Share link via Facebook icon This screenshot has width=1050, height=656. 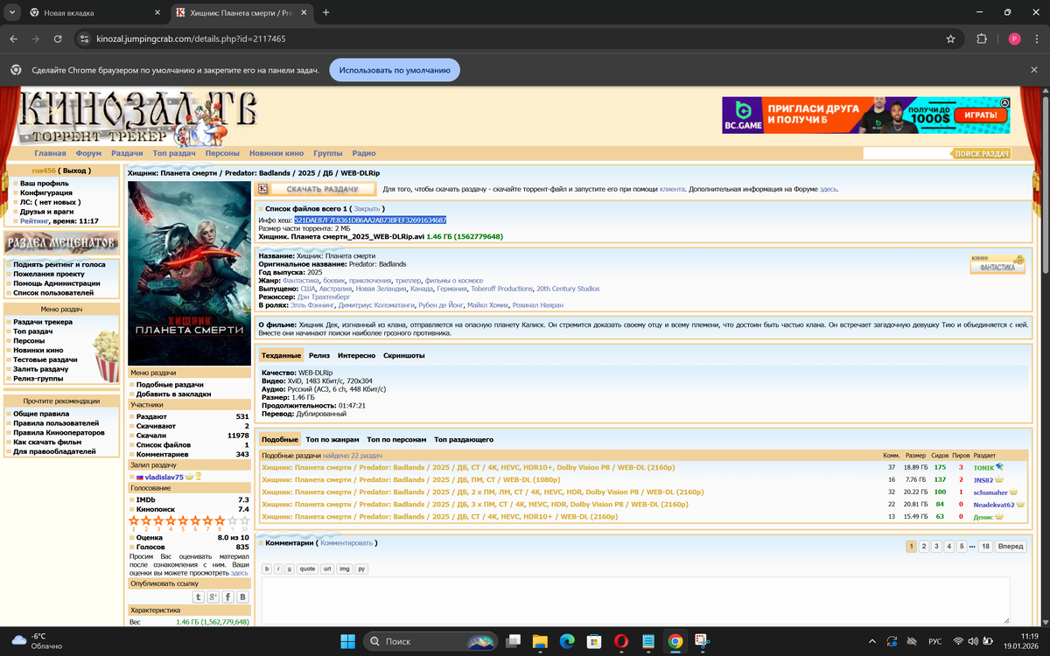tap(228, 597)
